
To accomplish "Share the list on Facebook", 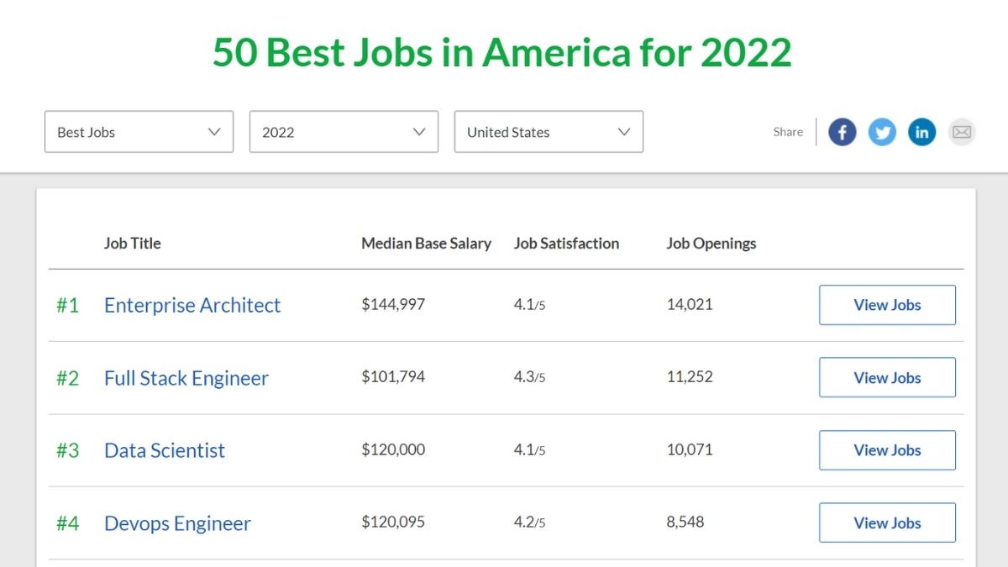I will [x=842, y=132].
